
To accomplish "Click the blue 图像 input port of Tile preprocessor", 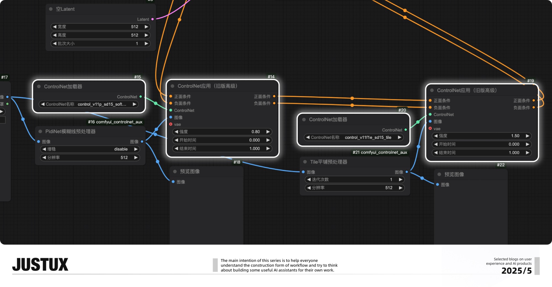I will pos(303,172).
